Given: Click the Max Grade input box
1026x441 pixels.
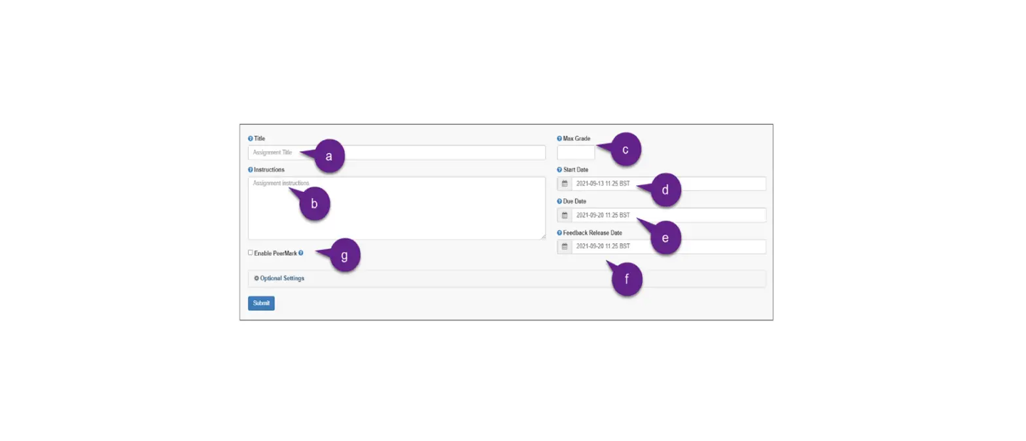Looking at the screenshot, I should tap(575, 152).
